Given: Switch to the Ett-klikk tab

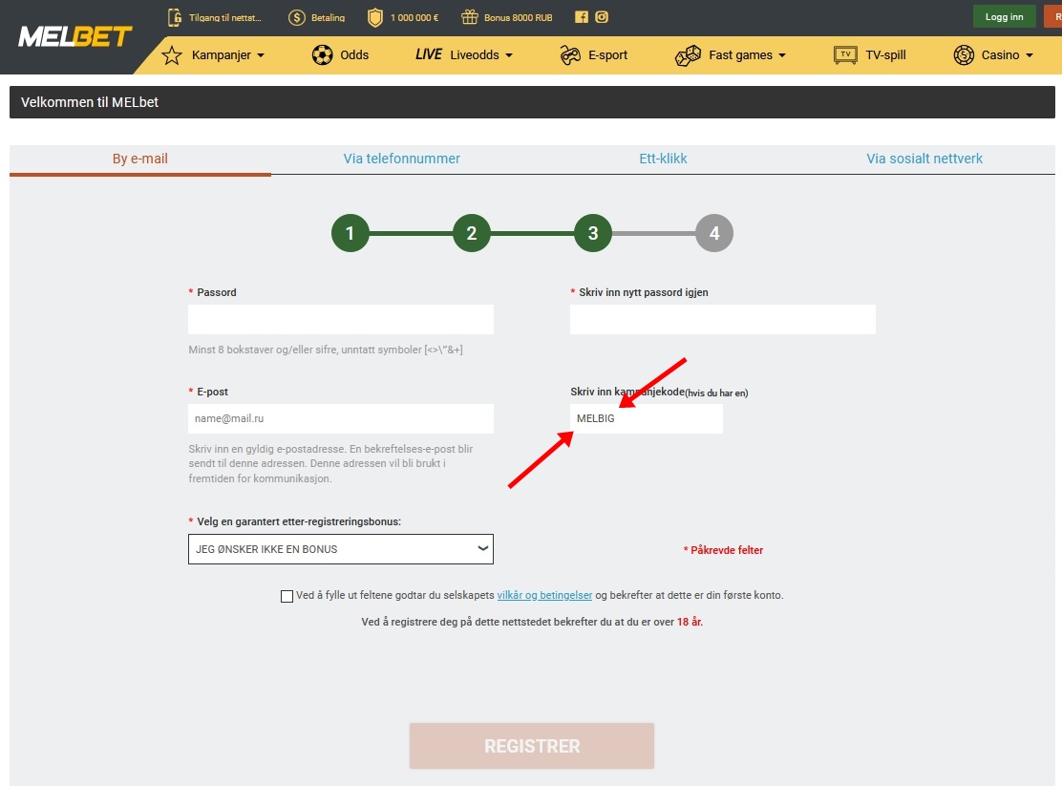Looking at the screenshot, I should 663,159.
